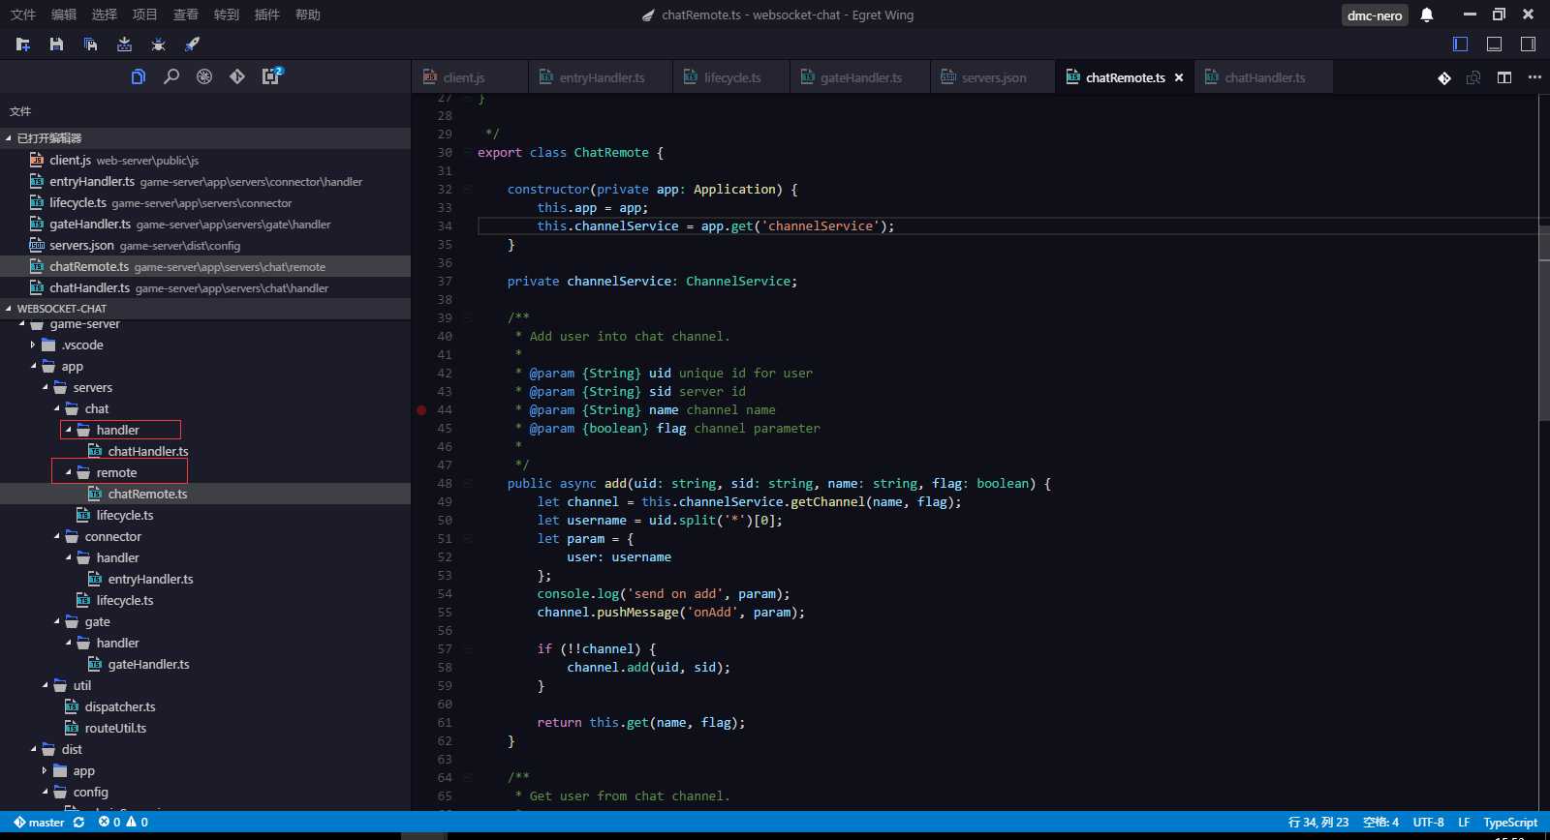Collapse the util folder
Screen dimensions: 1550x840
point(45,686)
